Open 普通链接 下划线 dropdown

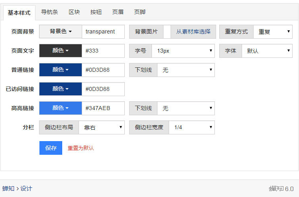click(186, 70)
